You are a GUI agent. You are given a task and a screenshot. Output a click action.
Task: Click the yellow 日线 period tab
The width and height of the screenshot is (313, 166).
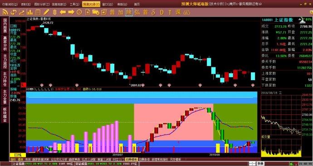(x=18, y=155)
